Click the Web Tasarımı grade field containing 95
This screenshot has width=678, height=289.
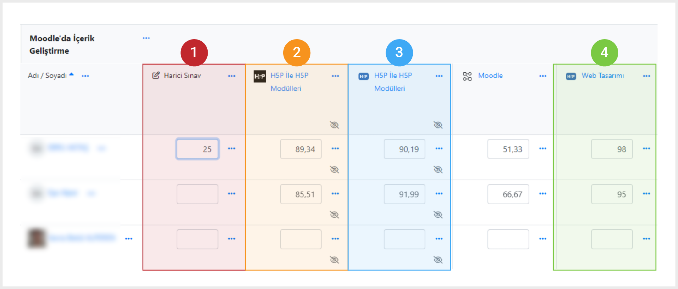pyautogui.click(x=612, y=194)
